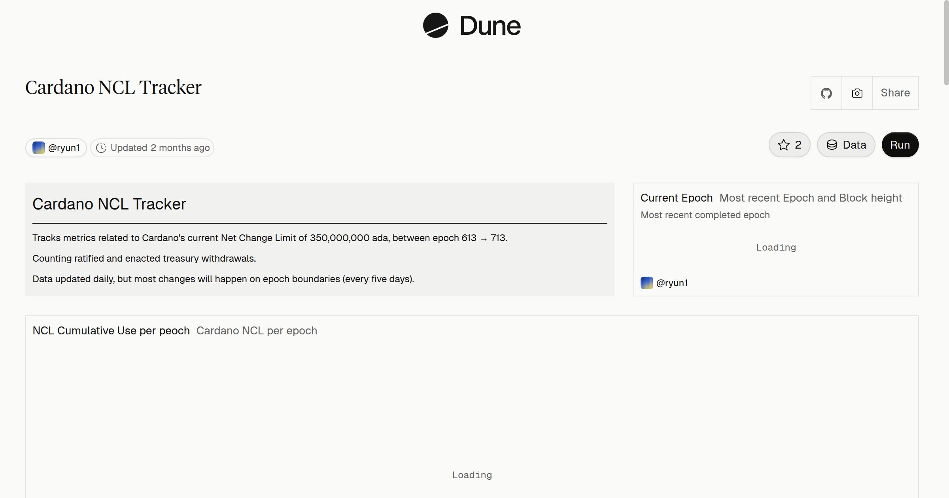Viewport: 949px width, 498px height.
Task: Open @ryun1 link in Current Epoch panel
Action: [672, 283]
